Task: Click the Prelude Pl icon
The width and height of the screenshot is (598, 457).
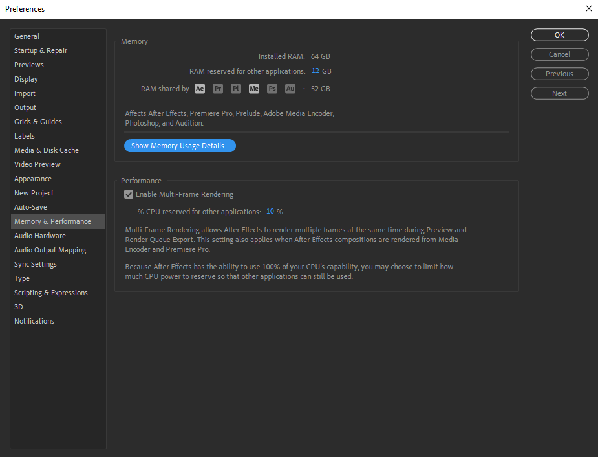Action: (236, 89)
